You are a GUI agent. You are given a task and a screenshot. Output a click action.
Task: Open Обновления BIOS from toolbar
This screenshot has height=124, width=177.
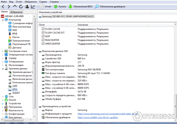[81, 6]
